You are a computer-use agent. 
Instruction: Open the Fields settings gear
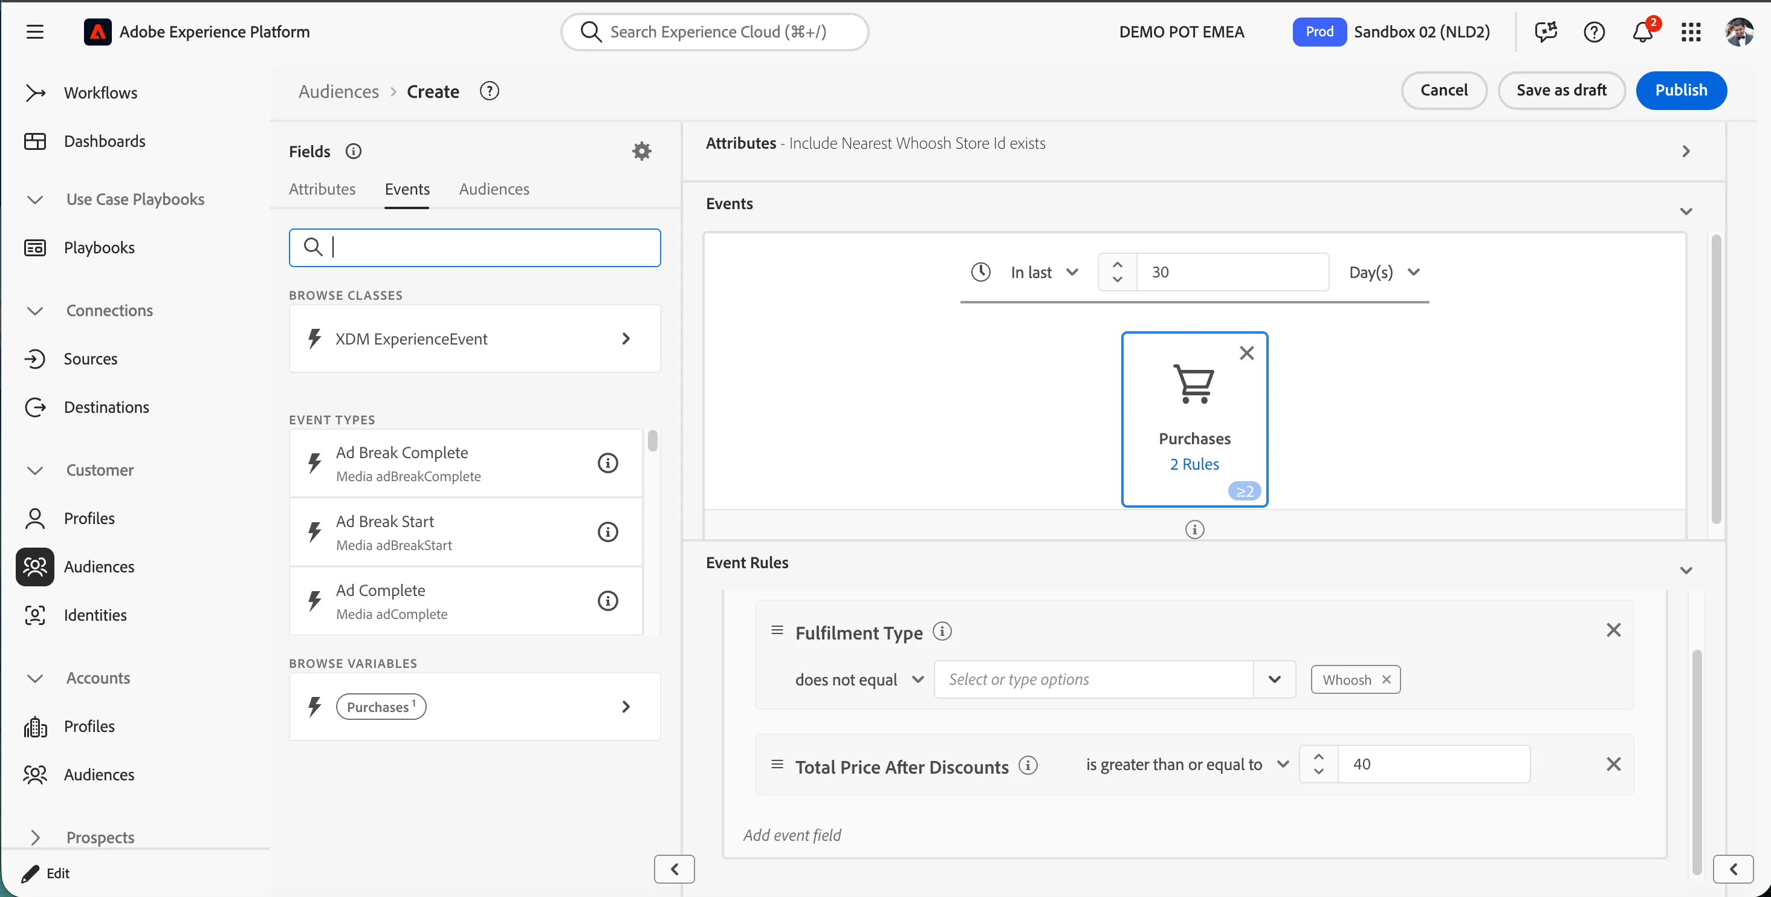(641, 151)
